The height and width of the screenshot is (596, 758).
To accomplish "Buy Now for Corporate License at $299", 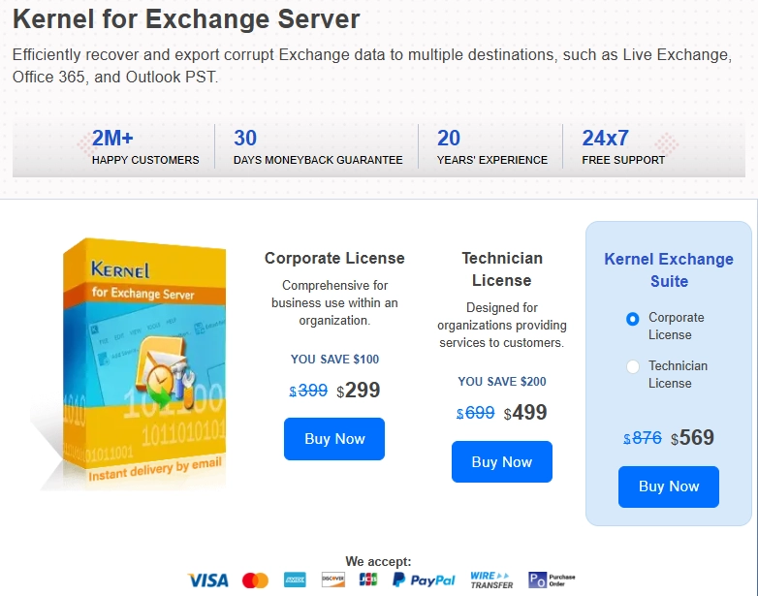I will point(334,439).
